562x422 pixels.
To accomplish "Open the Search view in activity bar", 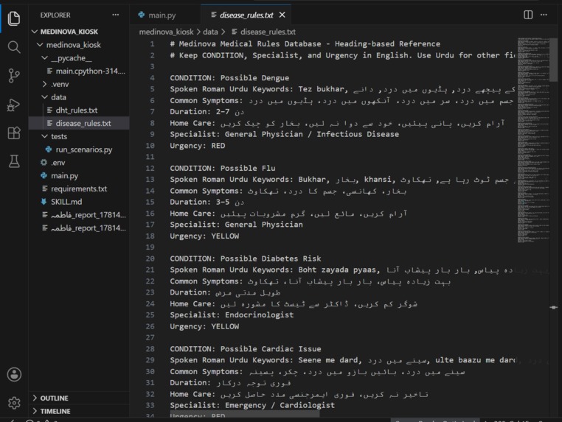I will [13, 47].
